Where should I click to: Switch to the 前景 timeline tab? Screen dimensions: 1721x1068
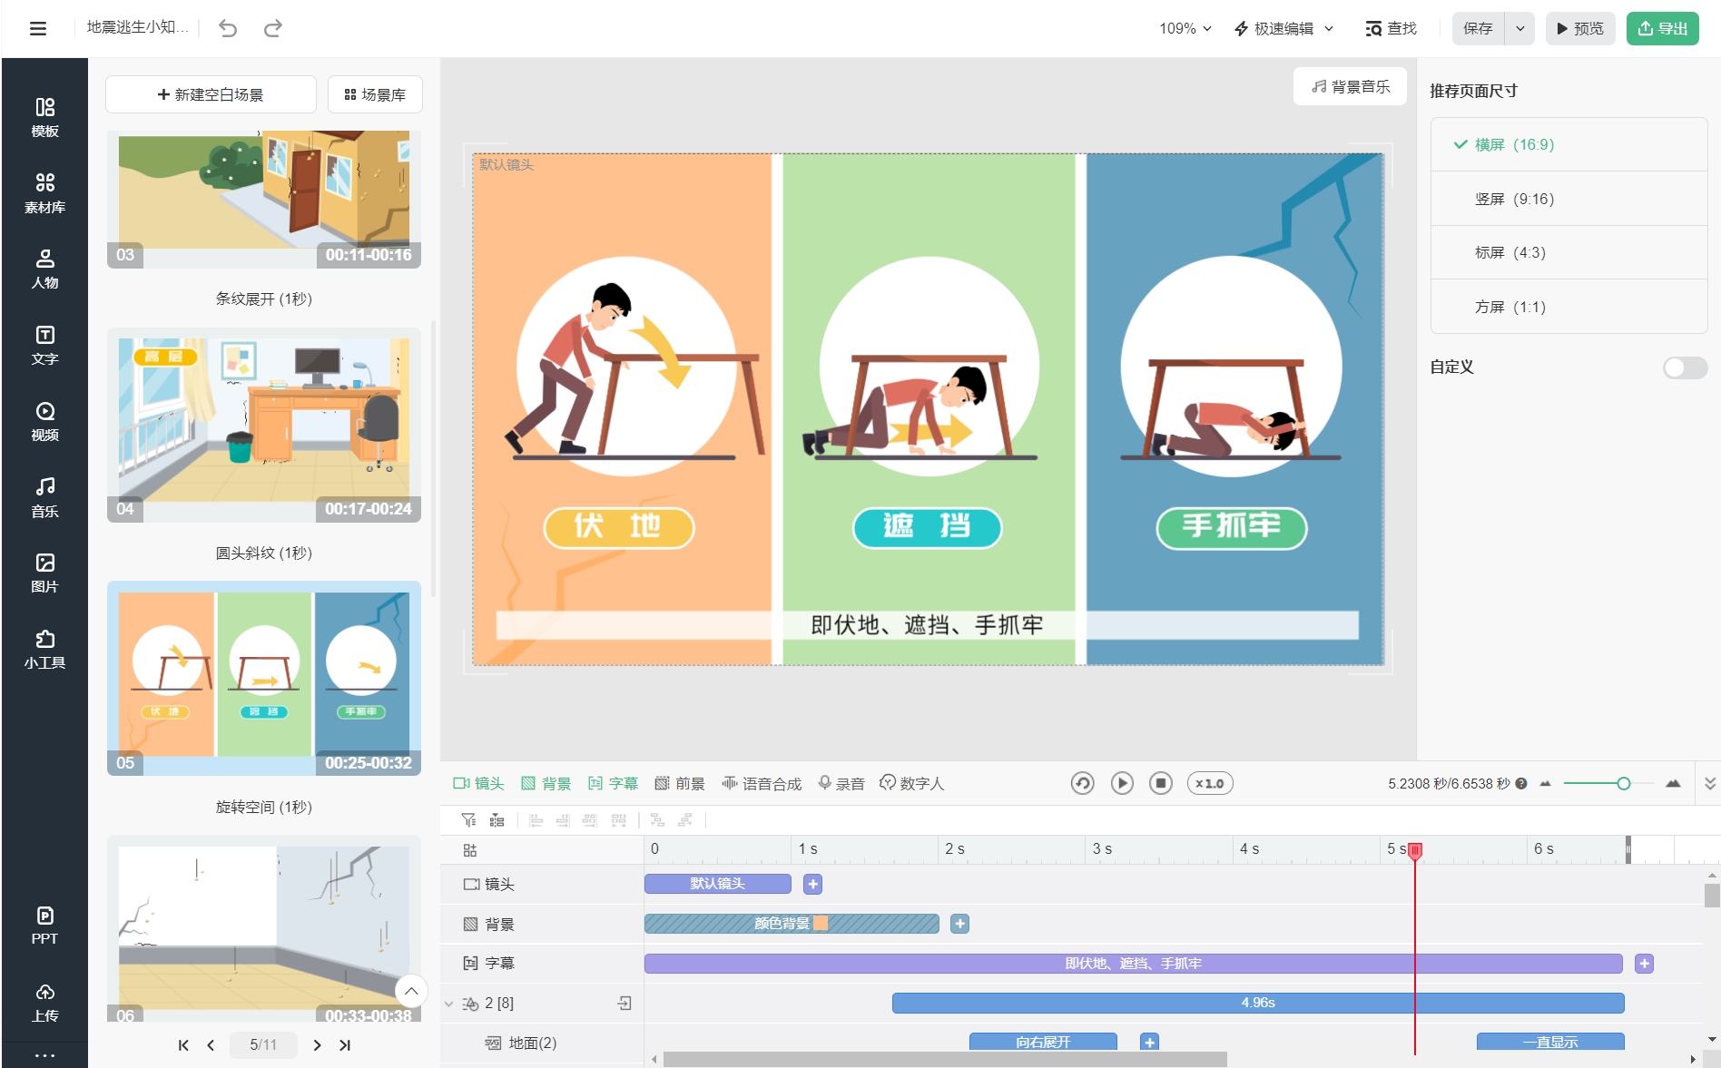click(680, 783)
